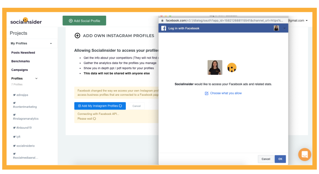Open the #instagramanalytics profile
The image size is (319, 174).
tap(26, 118)
